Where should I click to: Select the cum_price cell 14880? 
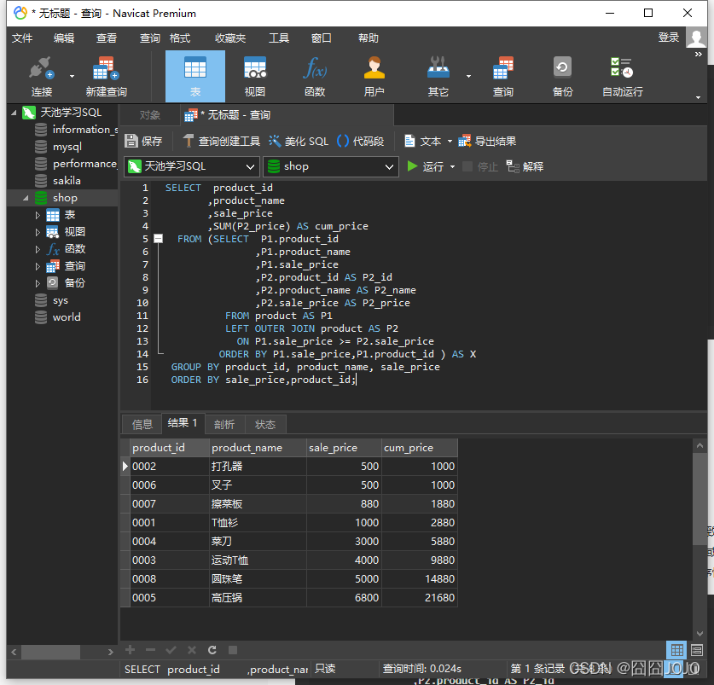click(x=419, y=579)
